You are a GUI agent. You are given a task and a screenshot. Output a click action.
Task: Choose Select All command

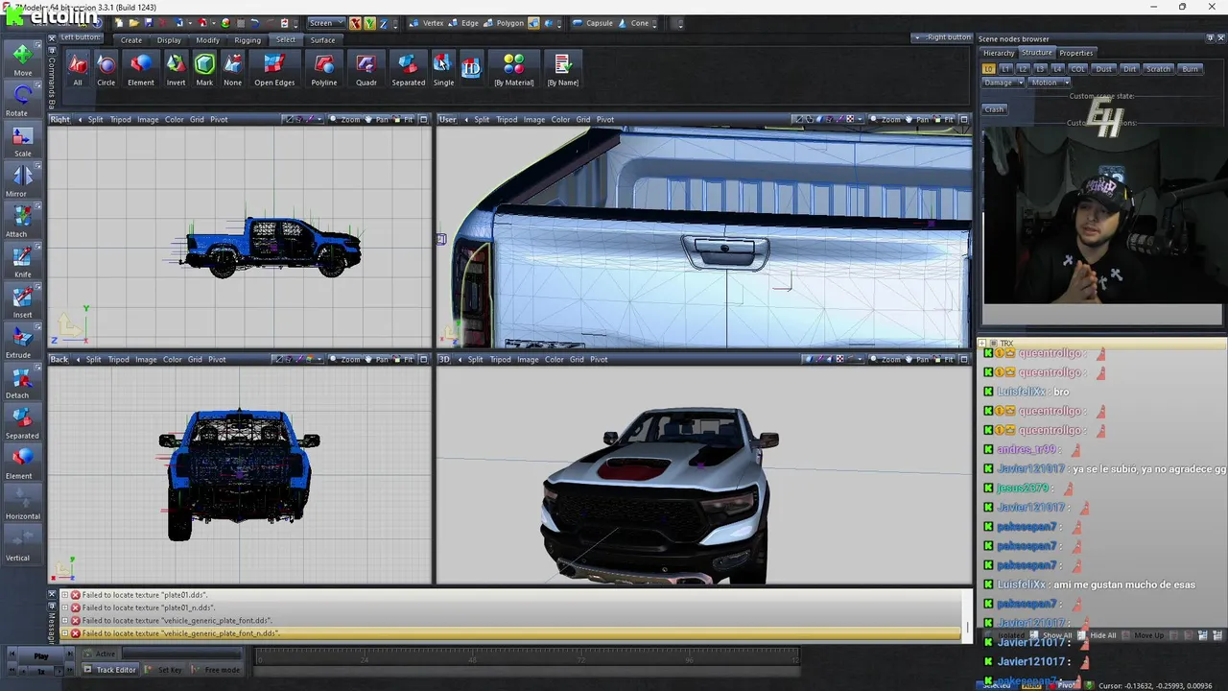[x=78, y=70]
